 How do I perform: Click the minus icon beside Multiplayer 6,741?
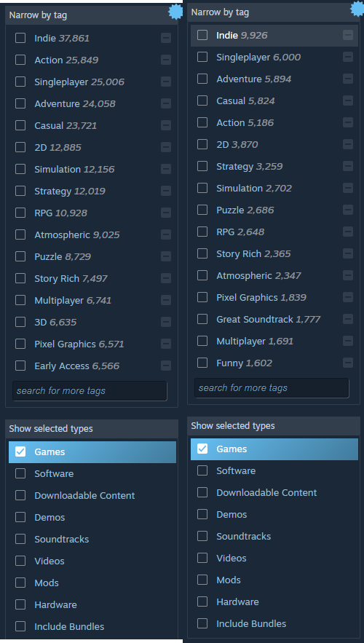[166, 300]
